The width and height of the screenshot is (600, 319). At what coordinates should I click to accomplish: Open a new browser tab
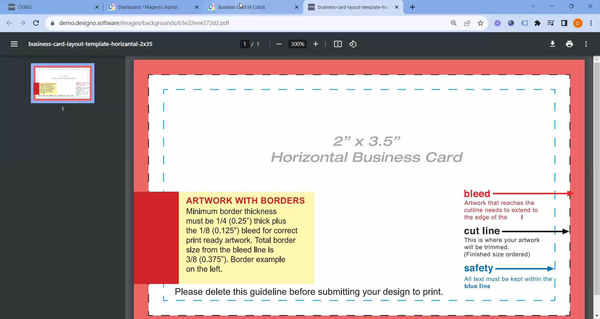412,7
